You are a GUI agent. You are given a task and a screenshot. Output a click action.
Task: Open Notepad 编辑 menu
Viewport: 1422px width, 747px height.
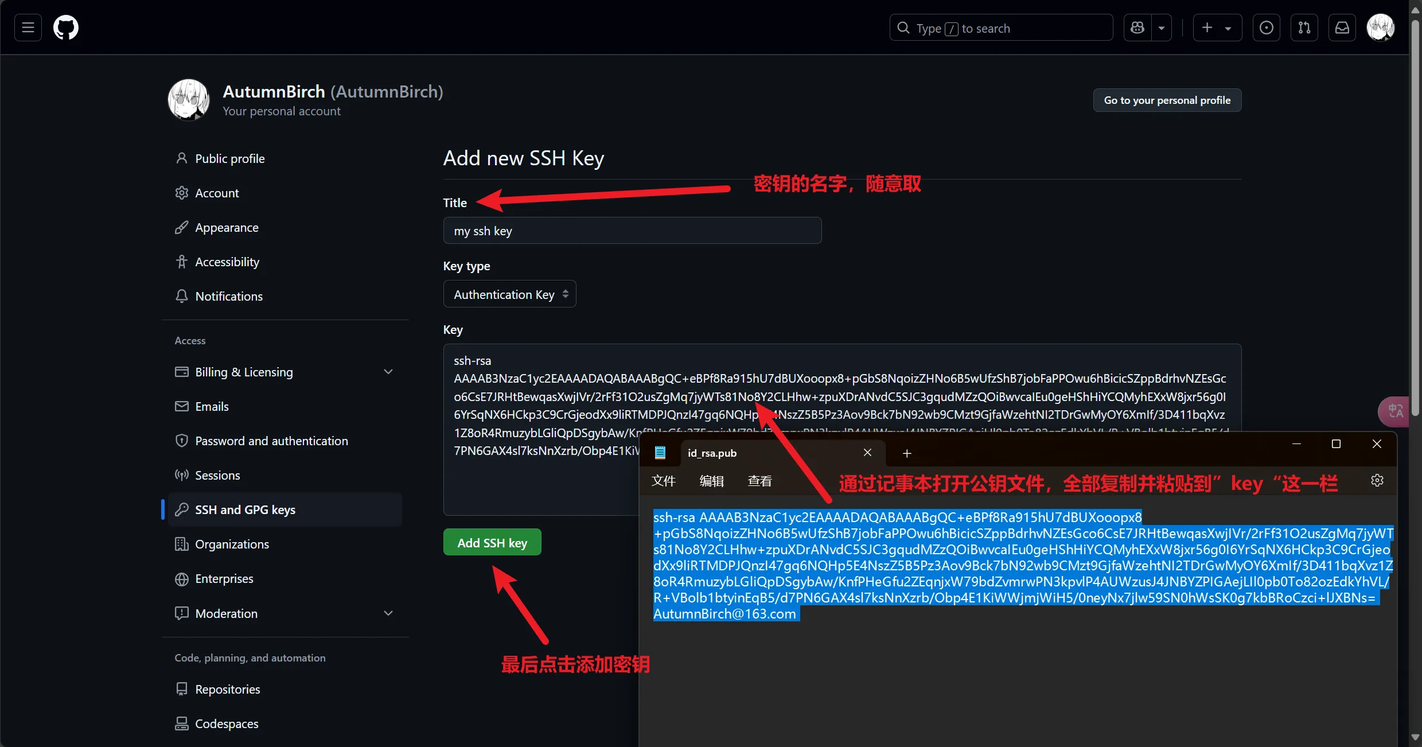(711, 481)
